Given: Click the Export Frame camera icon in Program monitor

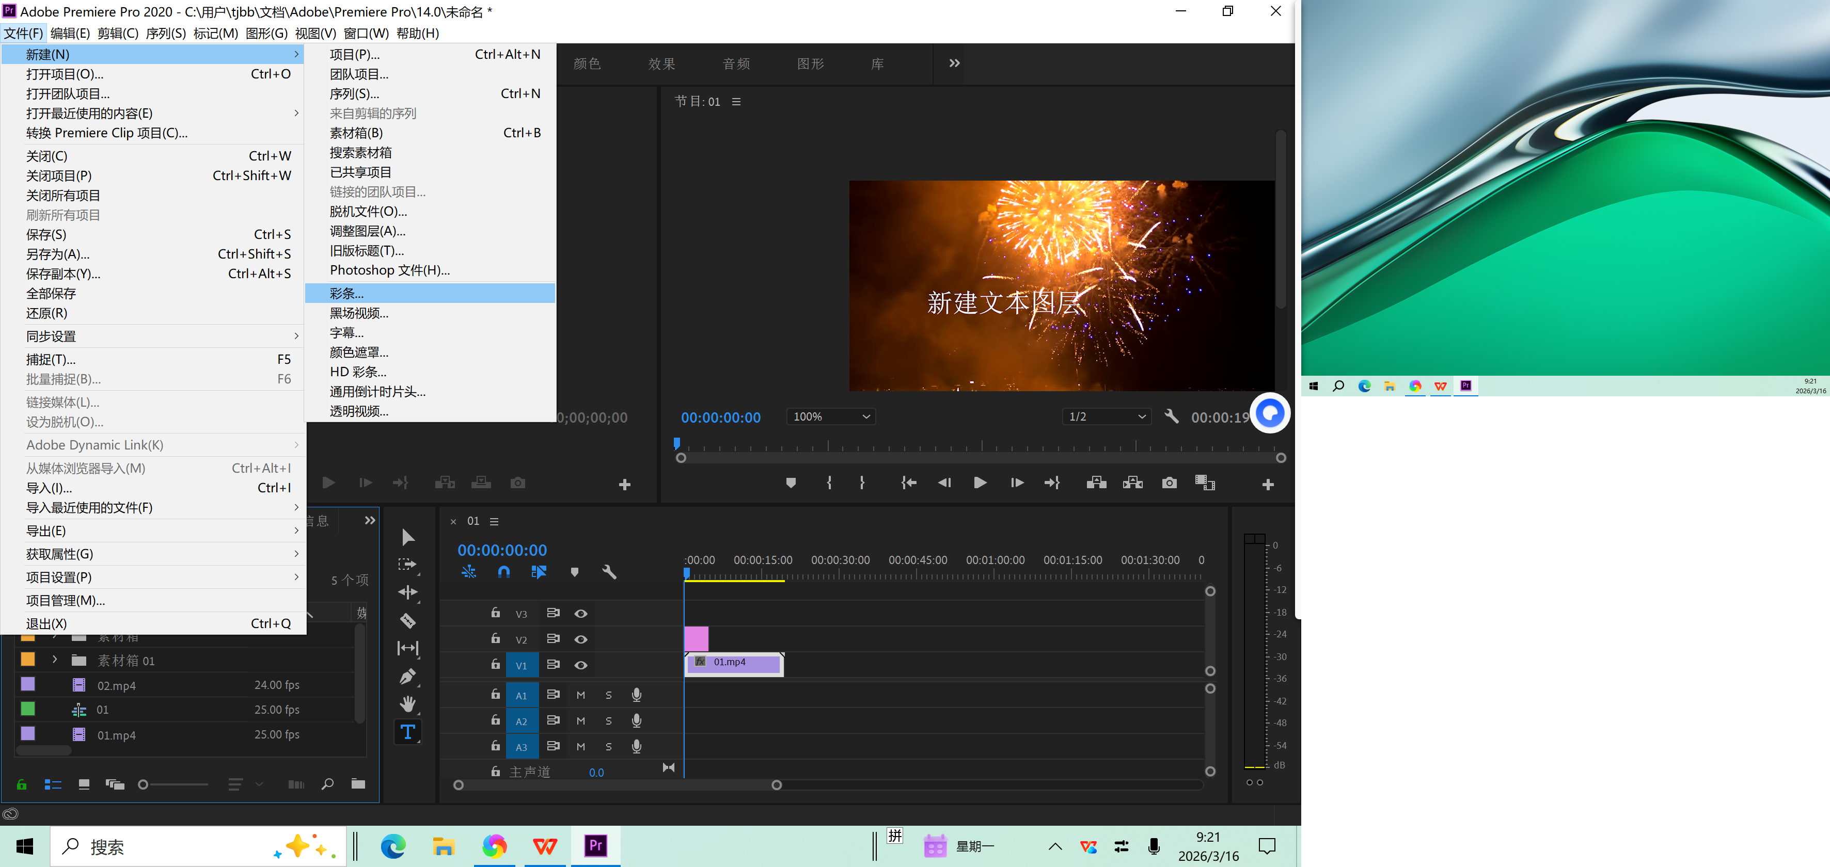Looking at the screenshot, I should click(1169, 483).
